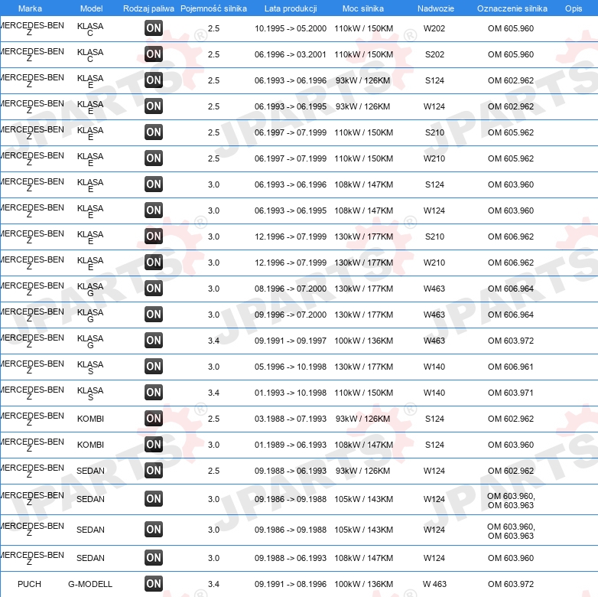
Task: Select the 'OM 606.961' engine code cell
Action: [511, 367]
